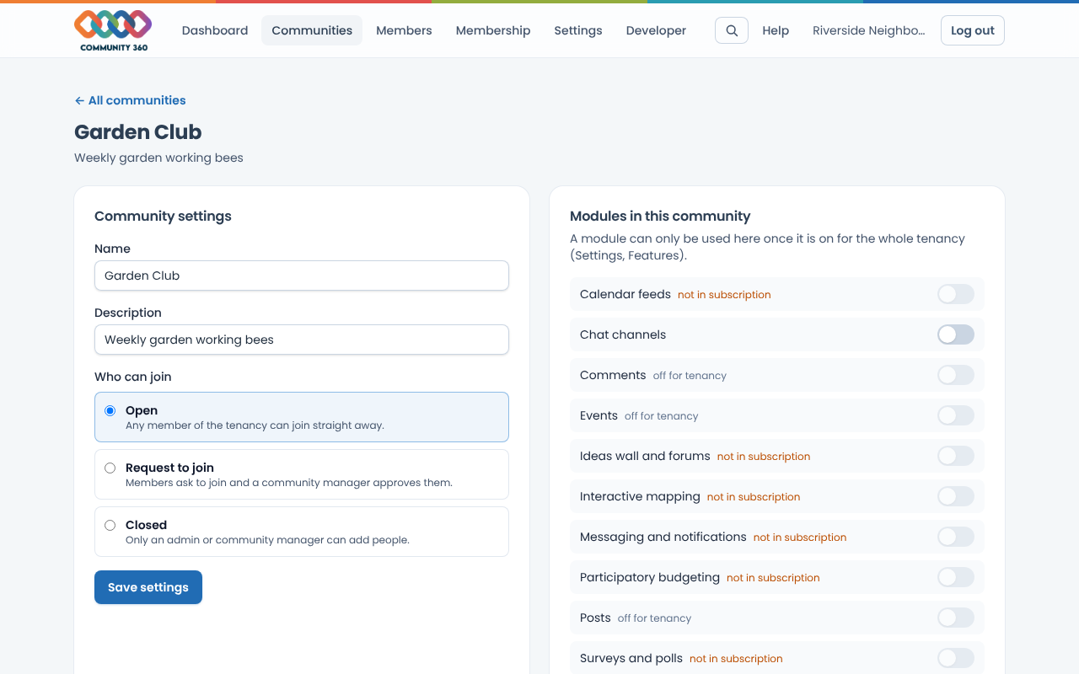Click 'off for tenancy' beside Posts

click(654, 618)
